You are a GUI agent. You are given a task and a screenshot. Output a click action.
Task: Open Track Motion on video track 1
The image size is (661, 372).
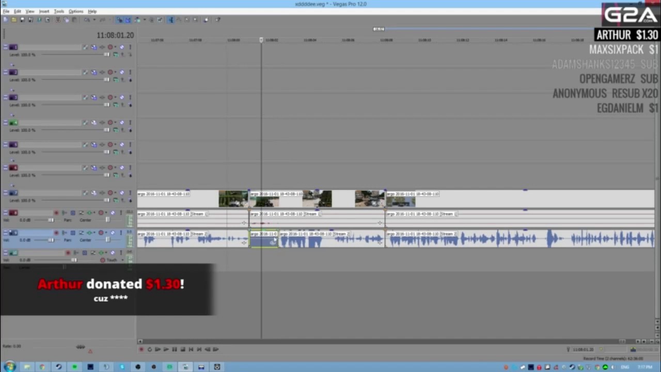click(x=94, y=47)
